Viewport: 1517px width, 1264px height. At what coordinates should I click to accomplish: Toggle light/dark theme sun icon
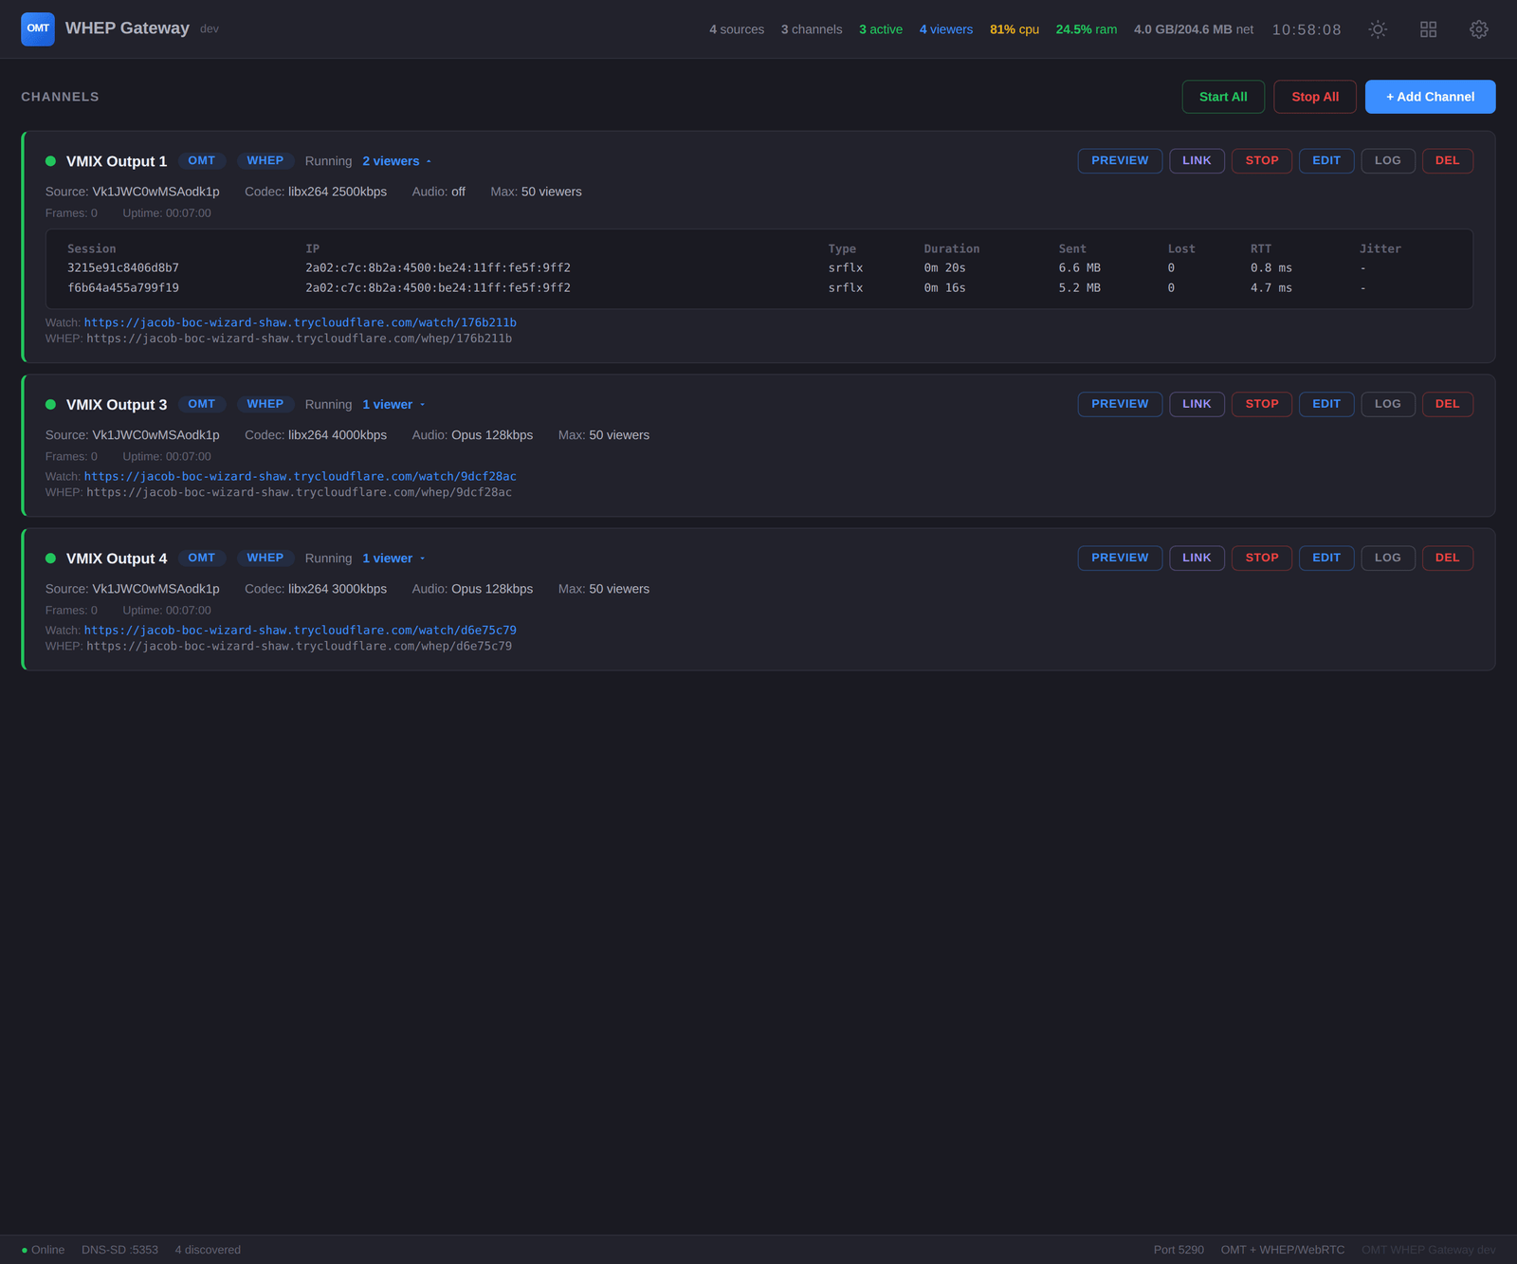(x=1378, y=29)
